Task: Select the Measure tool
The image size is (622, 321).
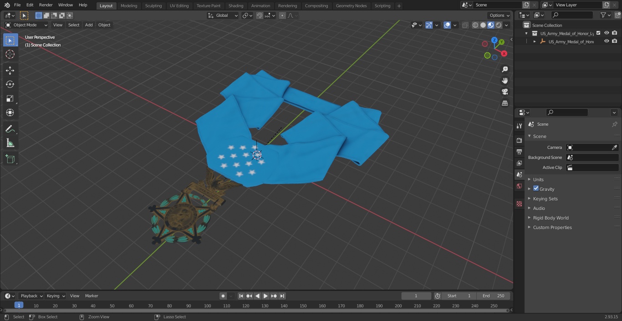Action: 10,143
